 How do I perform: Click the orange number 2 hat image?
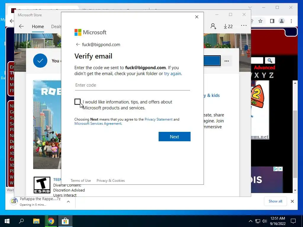257,96
